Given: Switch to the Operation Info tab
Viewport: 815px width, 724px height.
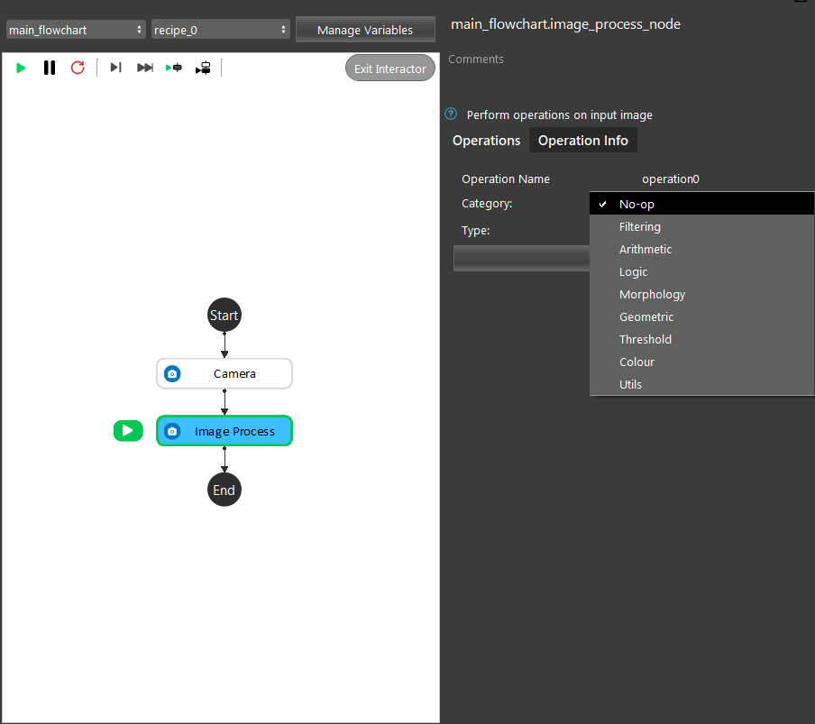Looking at the screenshot, I should 583,141.
